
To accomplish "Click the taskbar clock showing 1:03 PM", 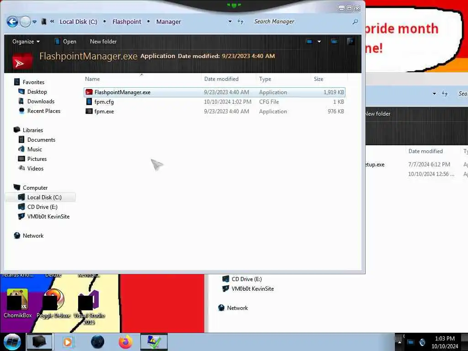I will click(445, 342).
